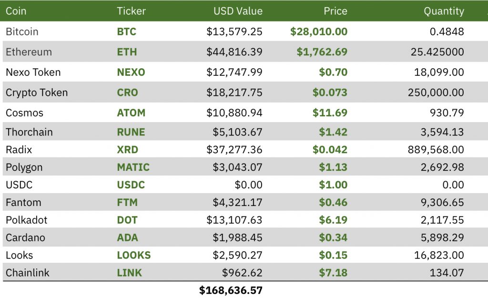This screenshot has height=300, width=488.
Task: Select the Thorchain coin name cell
Action: (x=29, y=132)
